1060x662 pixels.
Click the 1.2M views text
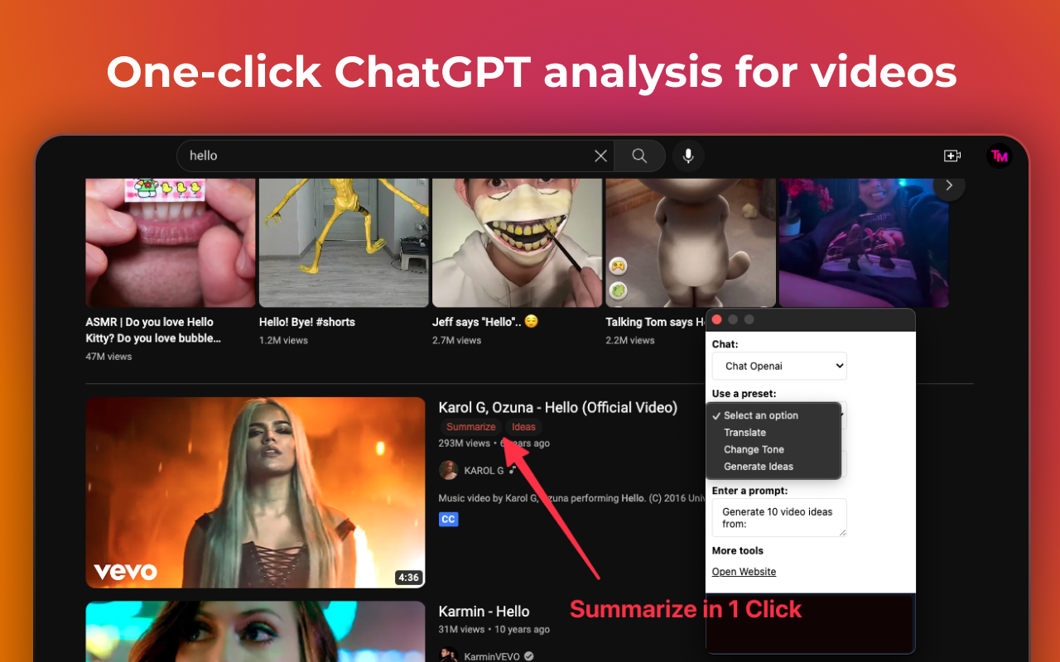point(283,340)
